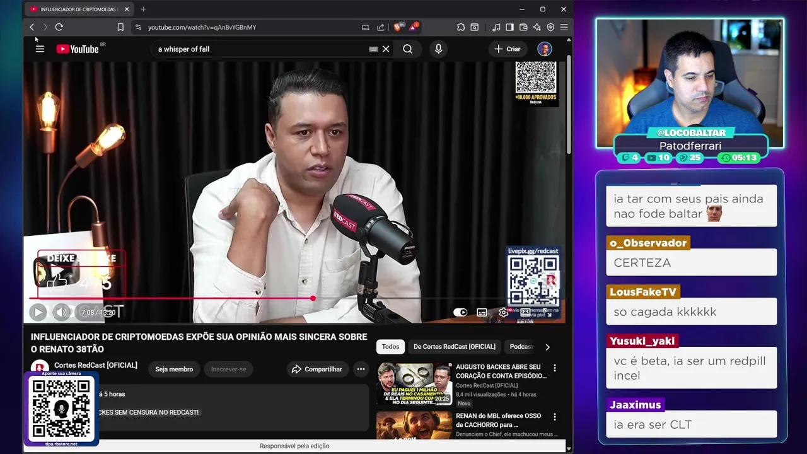Viewport: 807px width, 454px height.
Task: Click the Criar create button
Action: pos(508,49)
